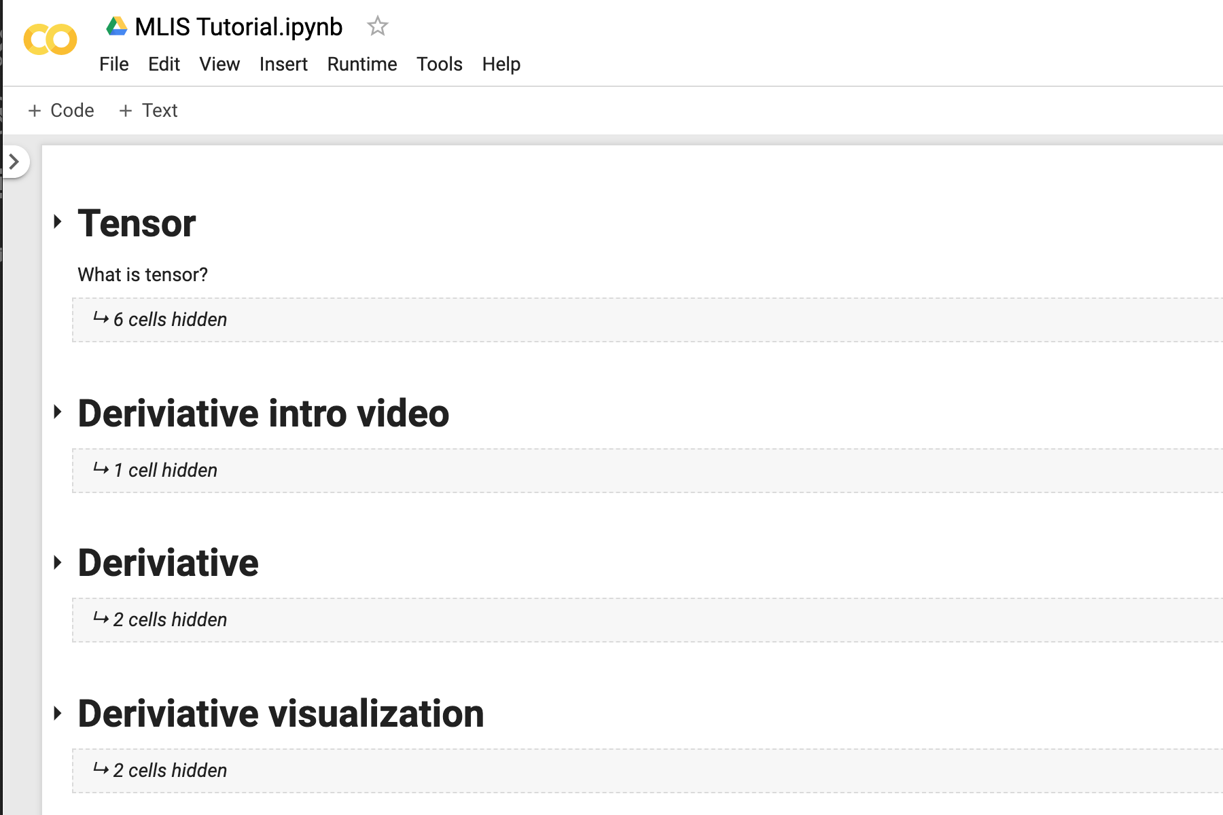The image size is (1223, 815).
Task: Open the Tools menu
Action: pos(439,64)
